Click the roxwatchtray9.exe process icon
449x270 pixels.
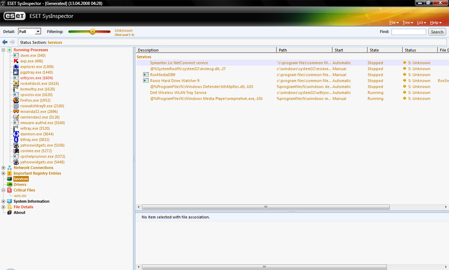[x=16, y=106]
